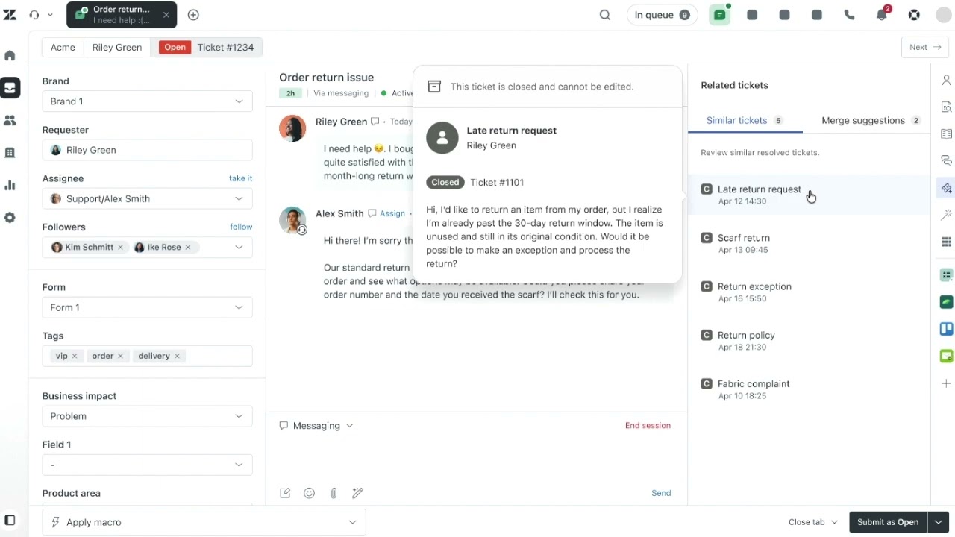Open the Scarf return similar ticket
This screenshot has width=955, height=537.
coord(810,243)
